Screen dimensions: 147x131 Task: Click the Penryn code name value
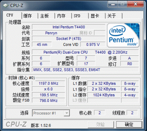click(51, 33)
